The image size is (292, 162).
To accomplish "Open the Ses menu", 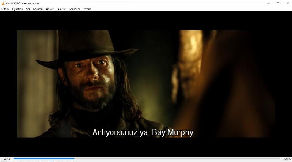I will [x=28, y=9].
